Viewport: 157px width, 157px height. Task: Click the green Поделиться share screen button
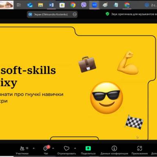coord(88,148)
